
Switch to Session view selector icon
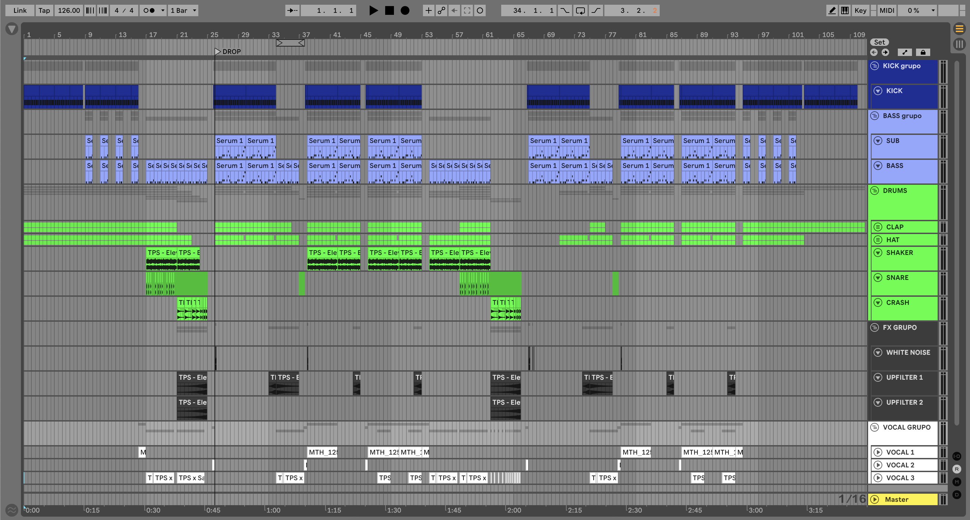point(959,44)
